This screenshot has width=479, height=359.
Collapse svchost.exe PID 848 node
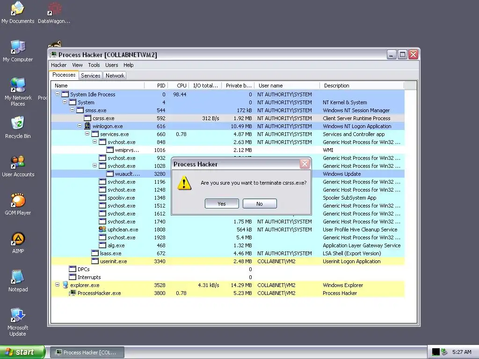(94, 142)
